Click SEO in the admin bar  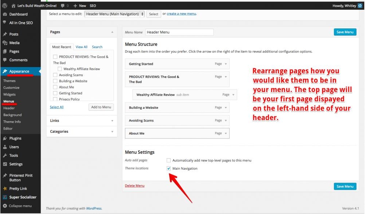(93, 5)
